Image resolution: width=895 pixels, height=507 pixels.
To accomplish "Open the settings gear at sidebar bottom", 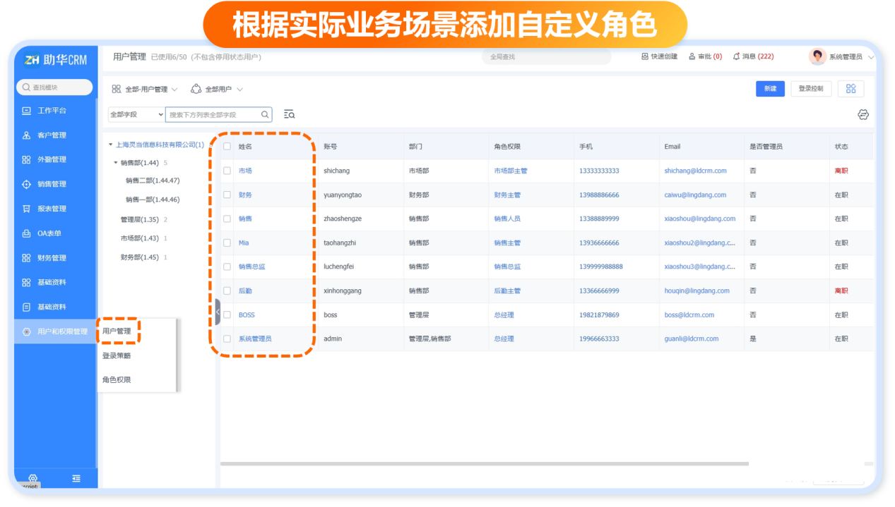I will pyautogui.click(x=32, y=478).
